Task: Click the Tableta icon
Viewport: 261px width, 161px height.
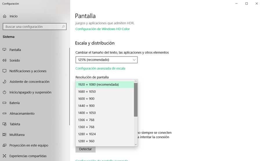Action: click(x=4, y=124)
